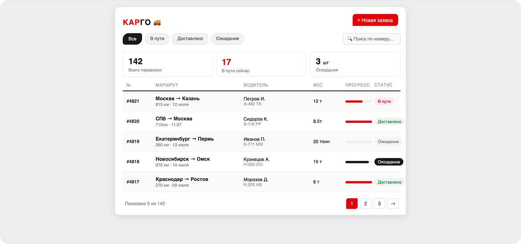Click the Ожидание status badge of #4819
Image resolution: width=521 pixels, height=244 pixels.
[388, 142]
